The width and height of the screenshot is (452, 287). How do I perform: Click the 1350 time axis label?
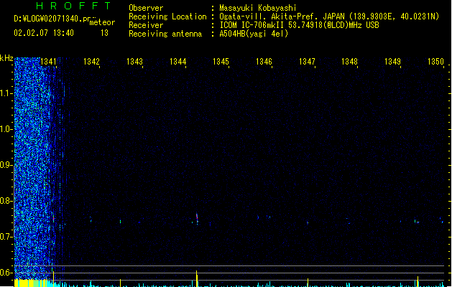[435, 62]
